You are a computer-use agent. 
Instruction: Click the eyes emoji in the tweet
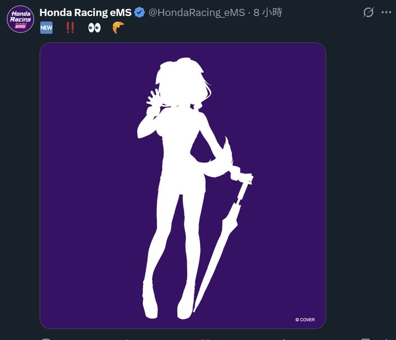(94, 28)
